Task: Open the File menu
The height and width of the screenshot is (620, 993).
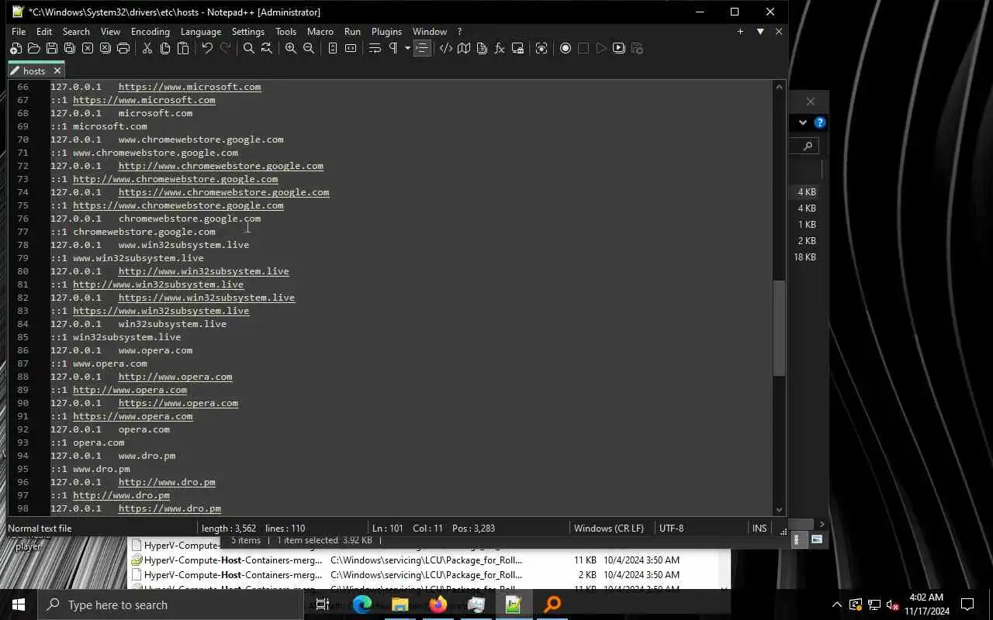Action: click(19, 32)
